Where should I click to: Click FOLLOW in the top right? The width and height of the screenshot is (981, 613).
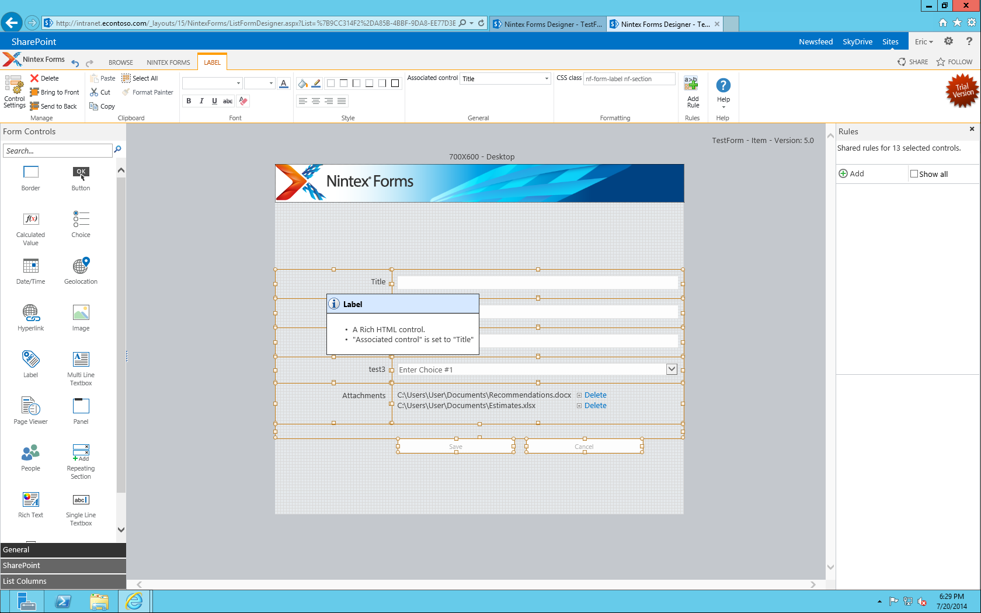(955, 62)
